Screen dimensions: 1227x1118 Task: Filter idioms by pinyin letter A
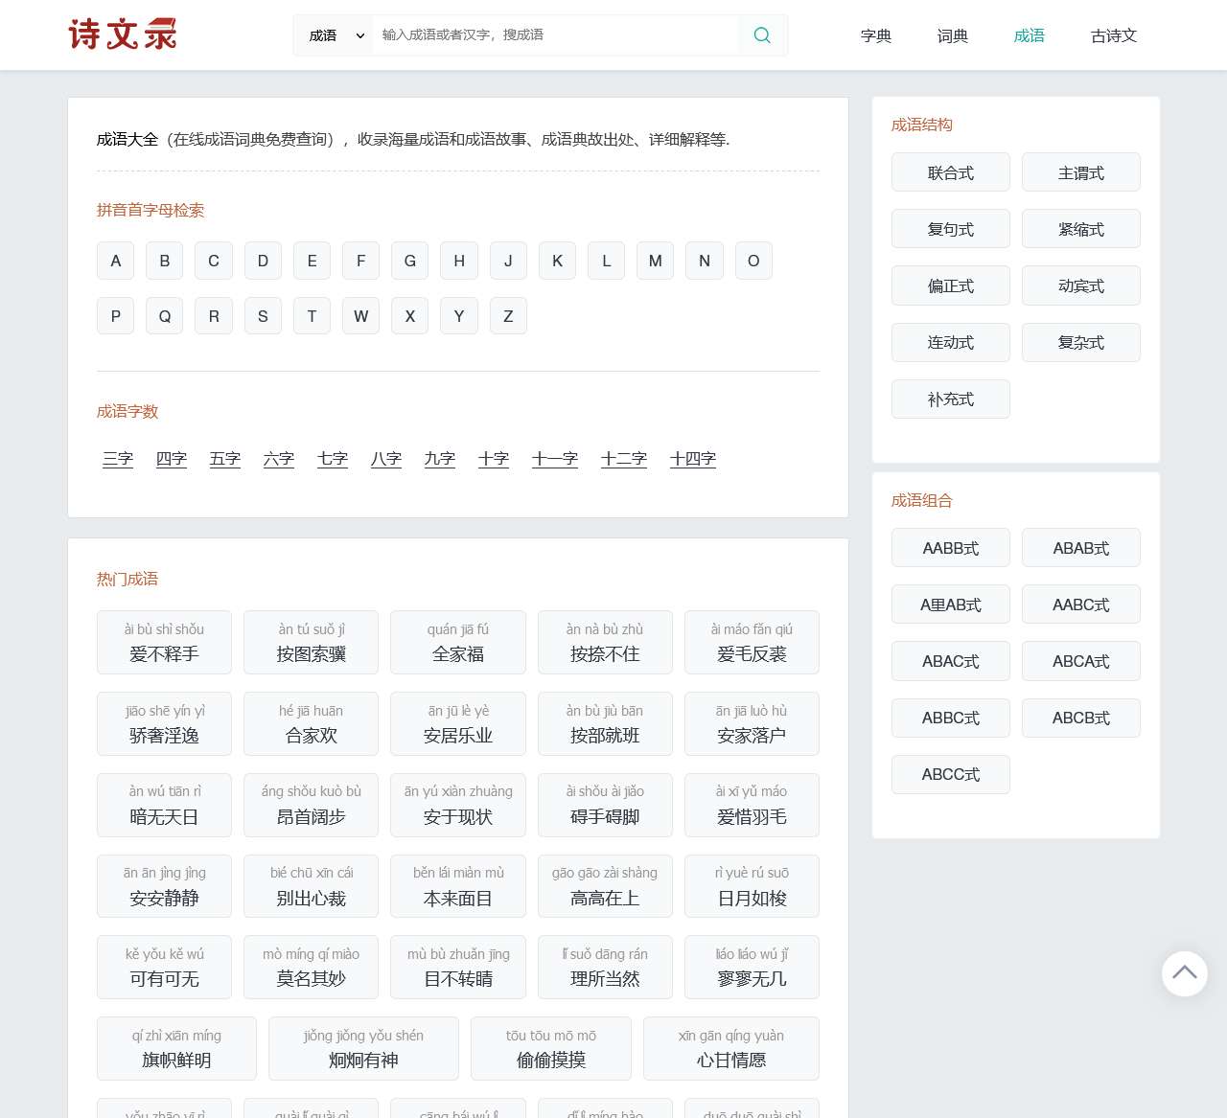(x=116, y=261)
